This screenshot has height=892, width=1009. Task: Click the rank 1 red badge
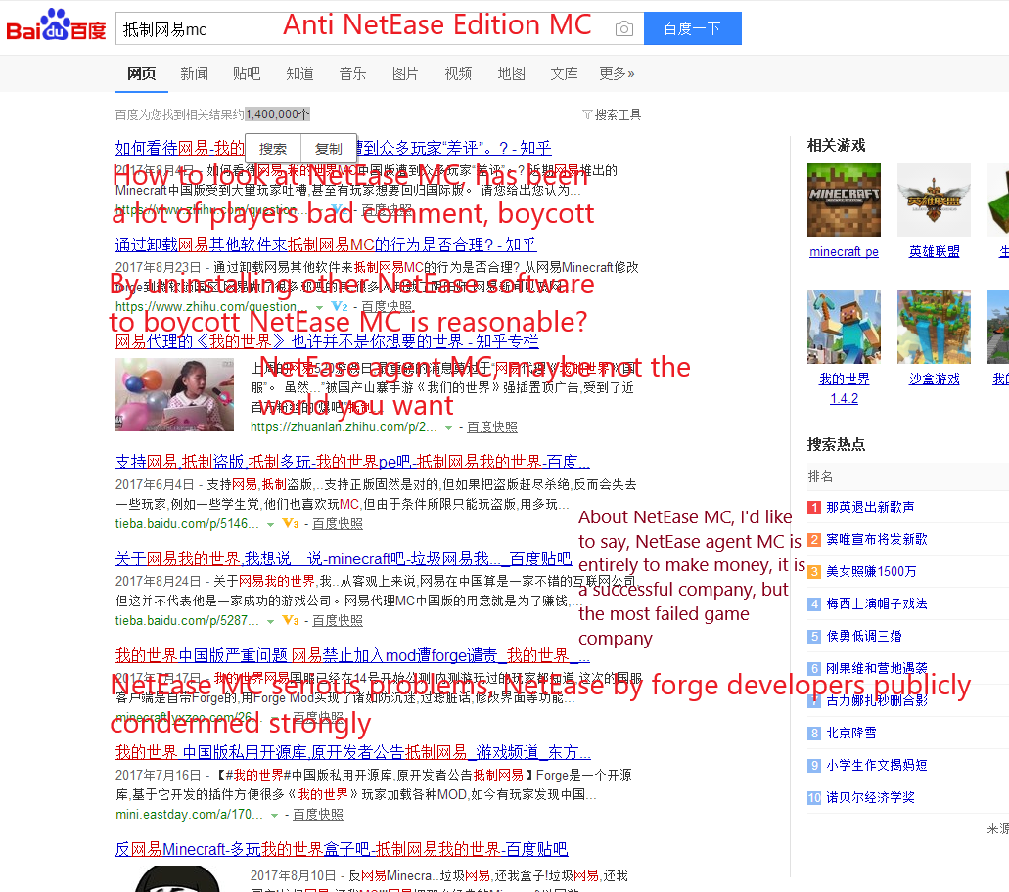click(x=814, y=508)
